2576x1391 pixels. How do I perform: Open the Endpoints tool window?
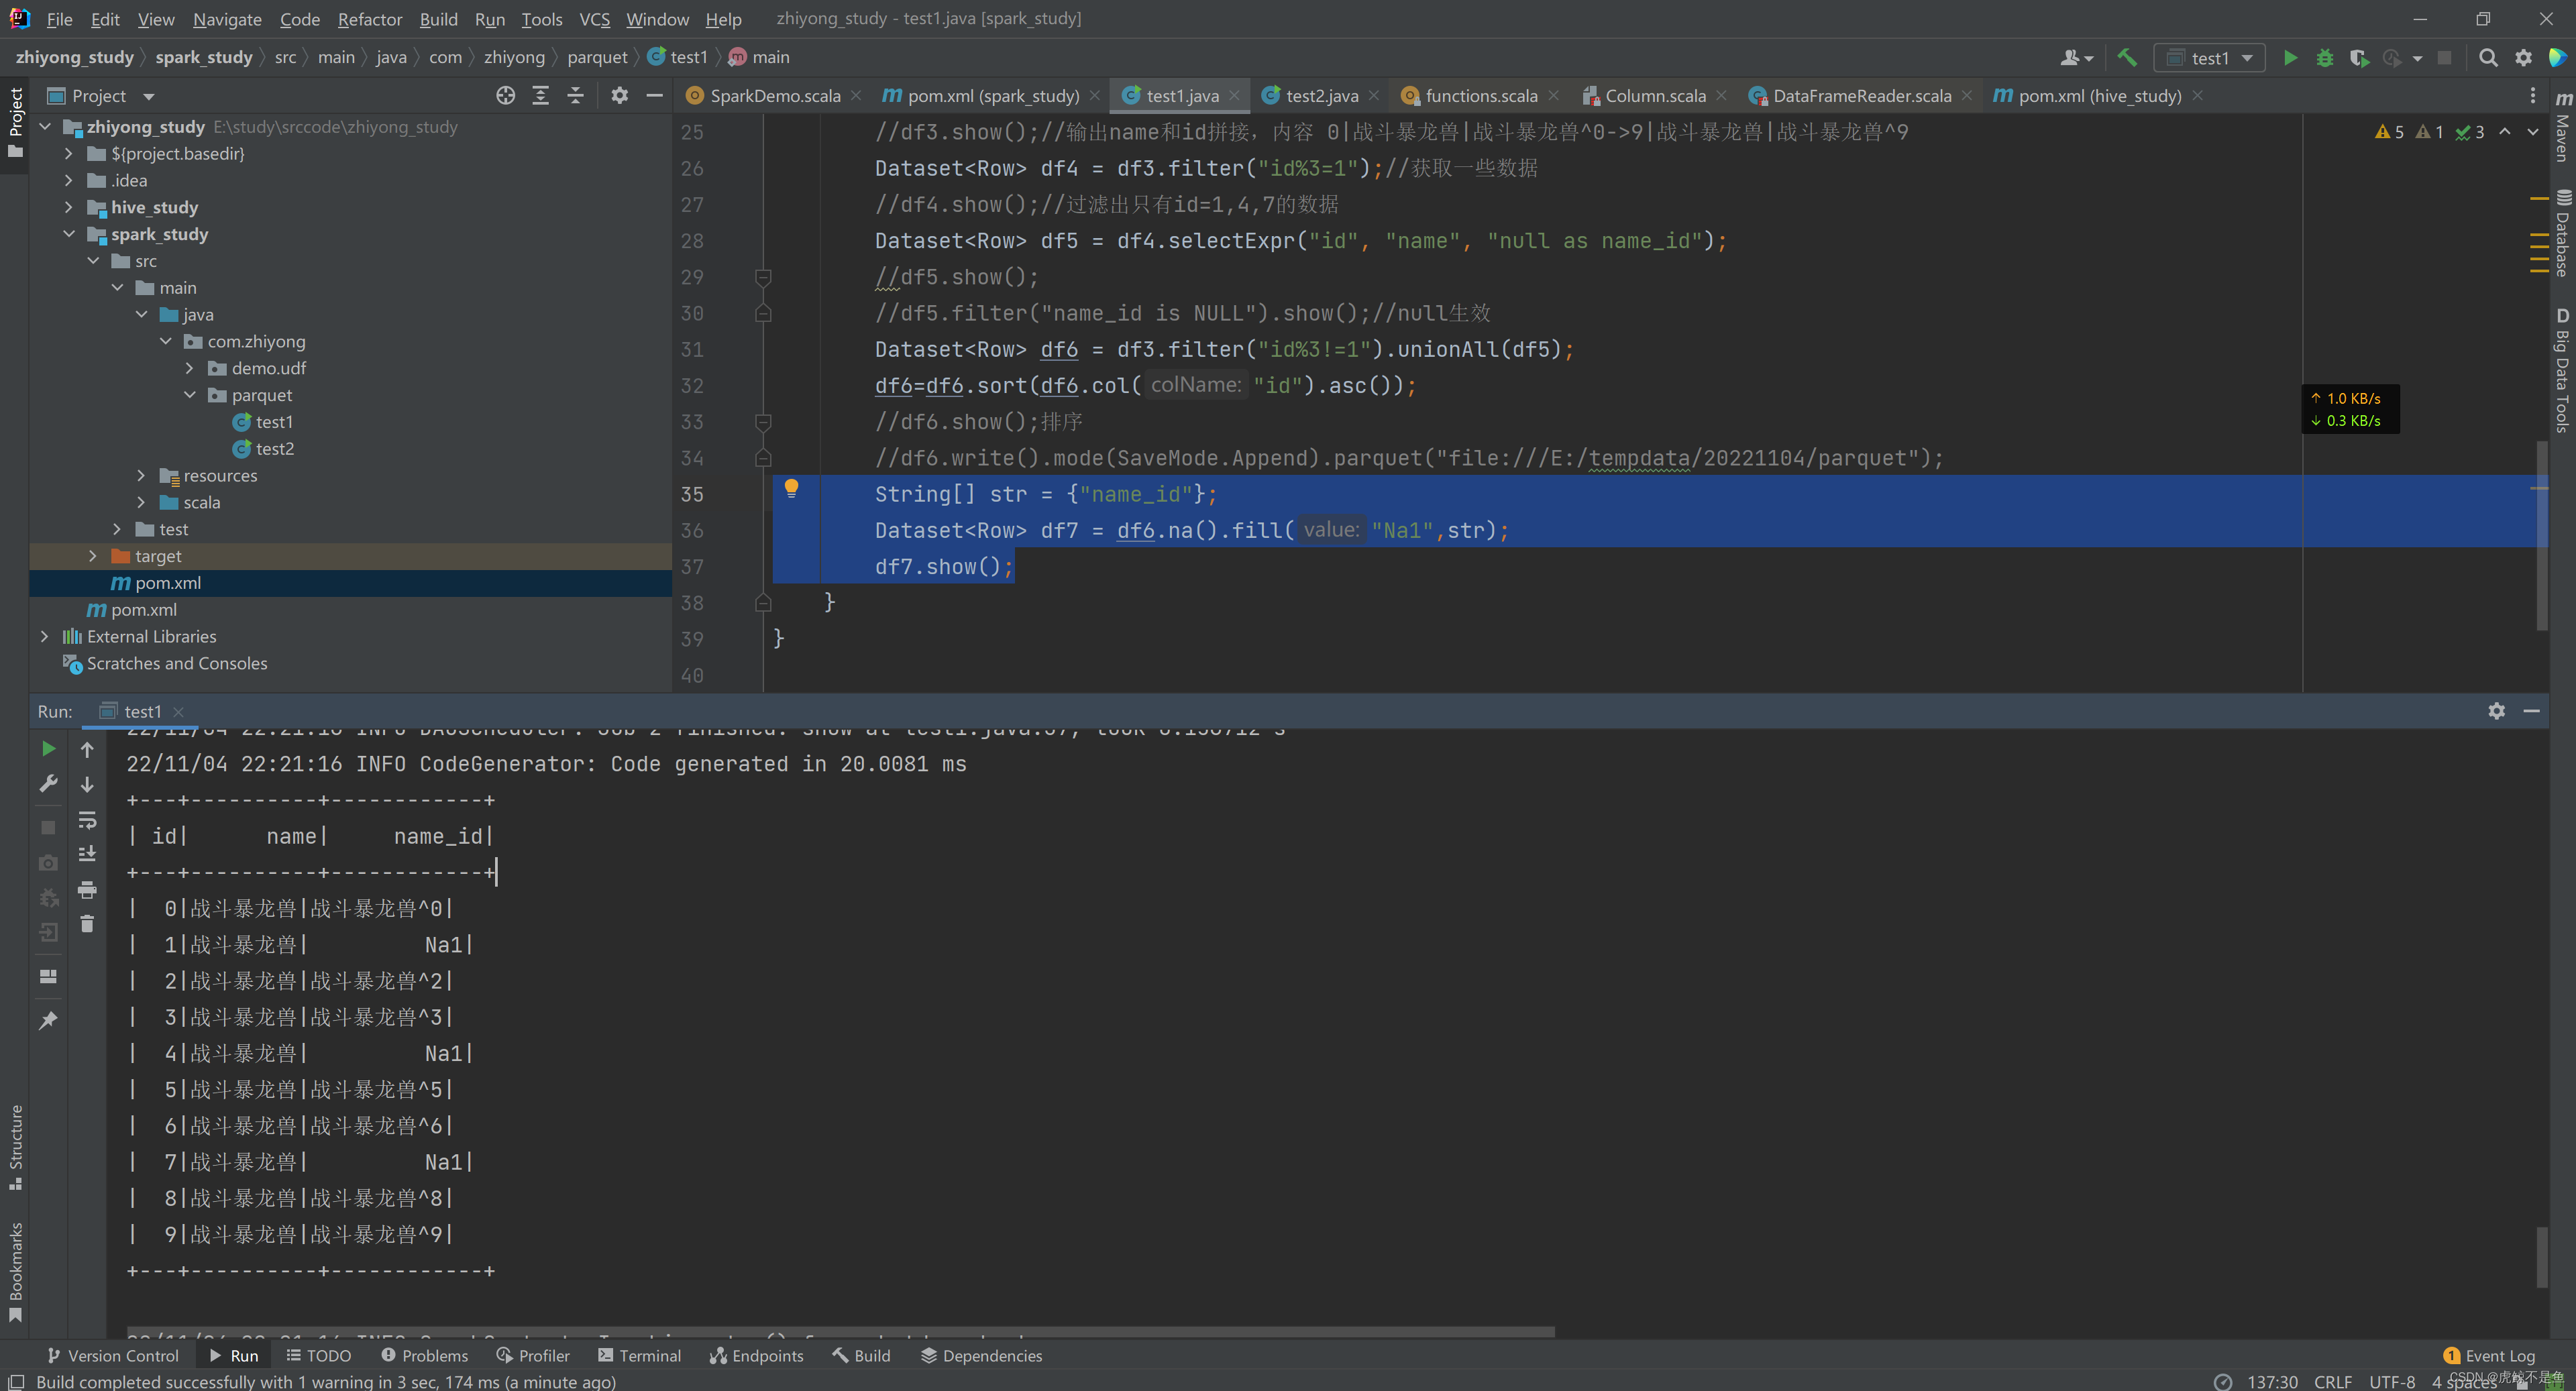pos(756,1356)
